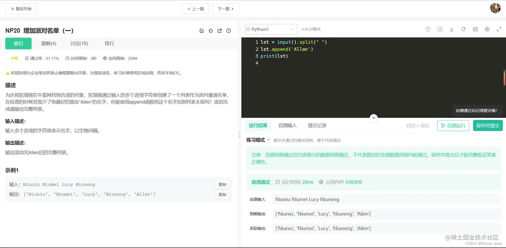Switch to the 讨论(15) tab
The height and width of the screenshot is (248, 506).
pos(79,43)
